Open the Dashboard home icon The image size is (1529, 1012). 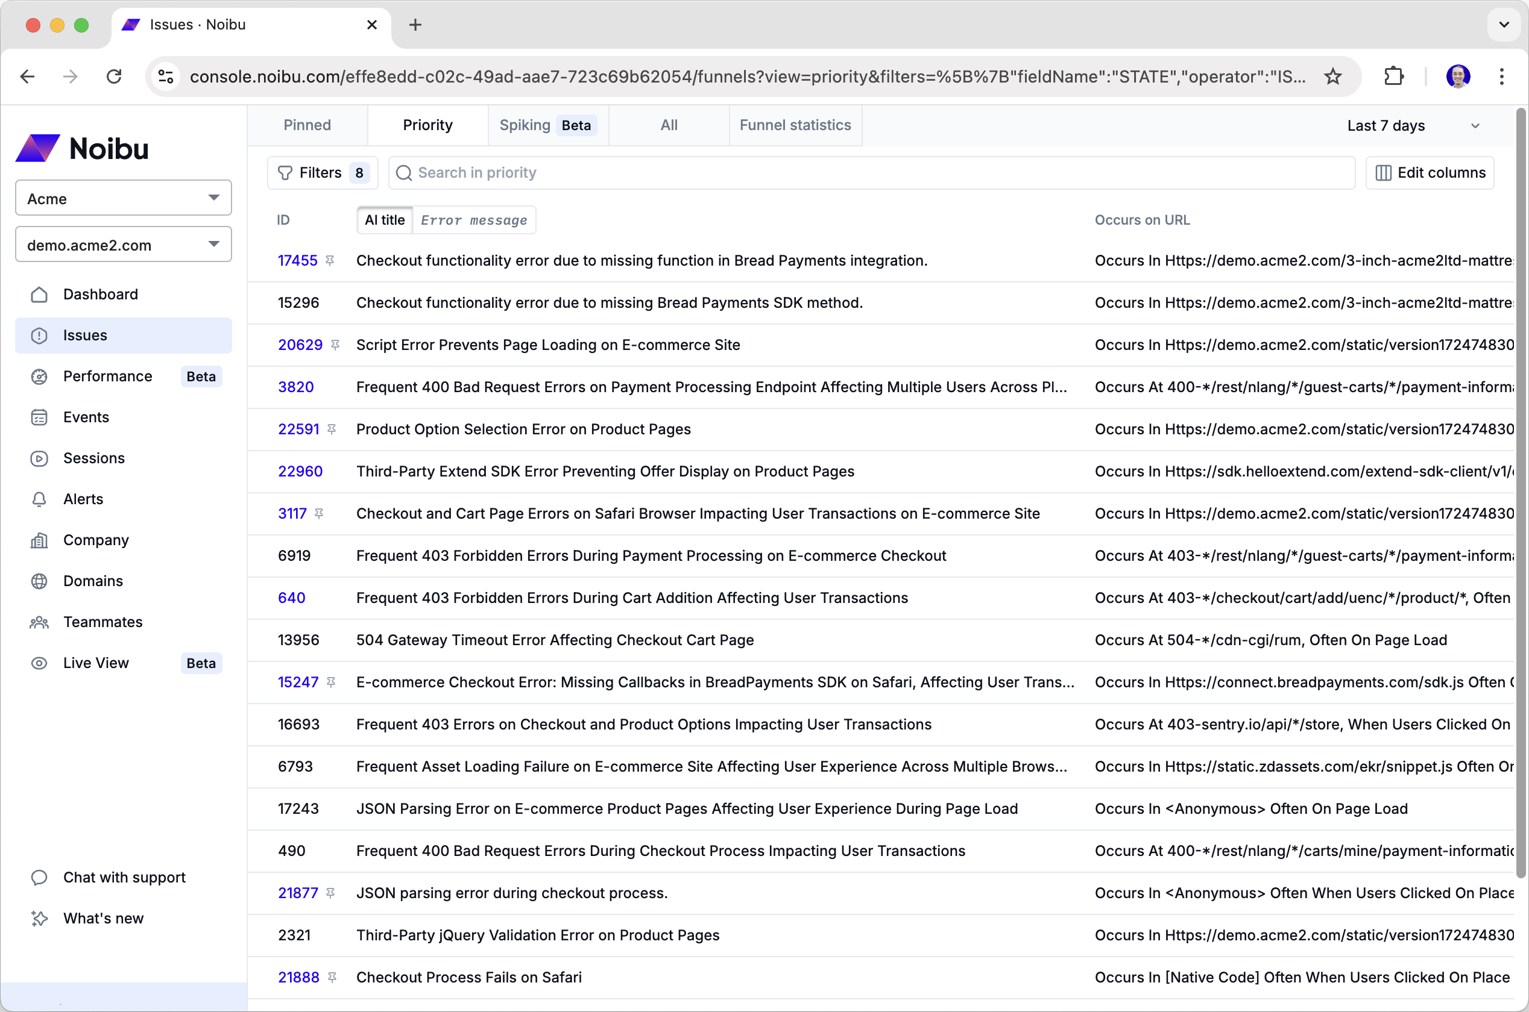(39, 295)
